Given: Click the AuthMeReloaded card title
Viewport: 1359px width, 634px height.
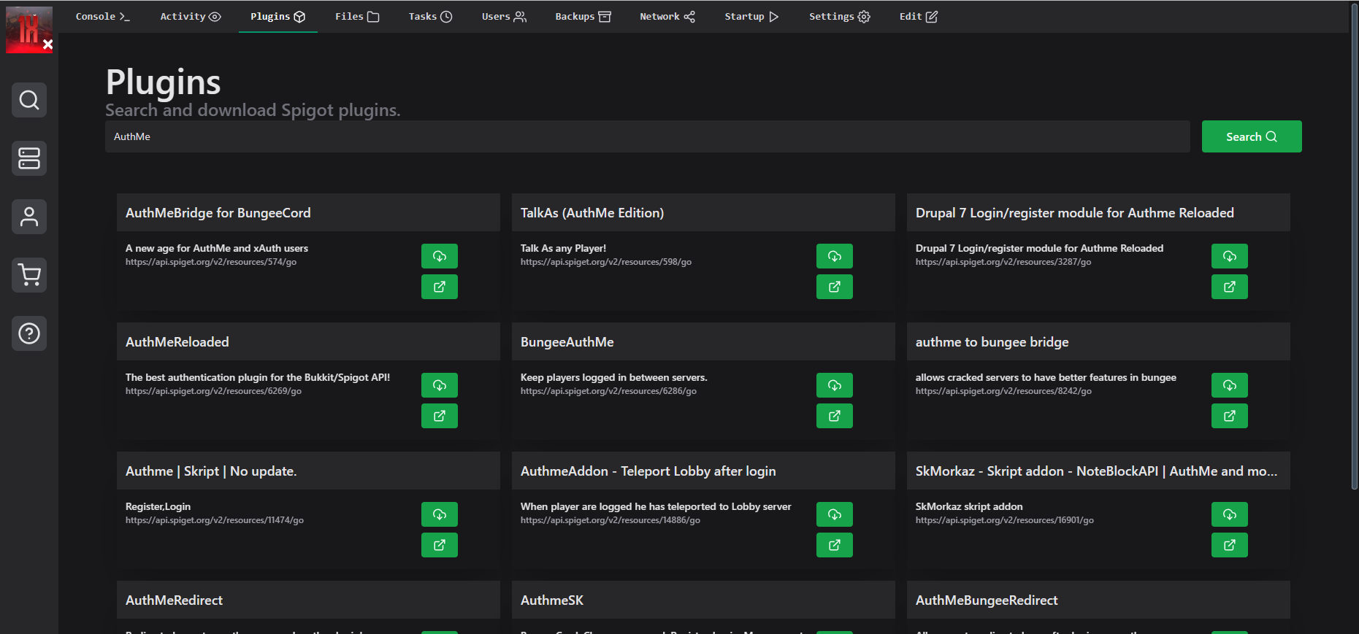Looking at the screenshot, I should pyautogui.click(x=177, y=342).
